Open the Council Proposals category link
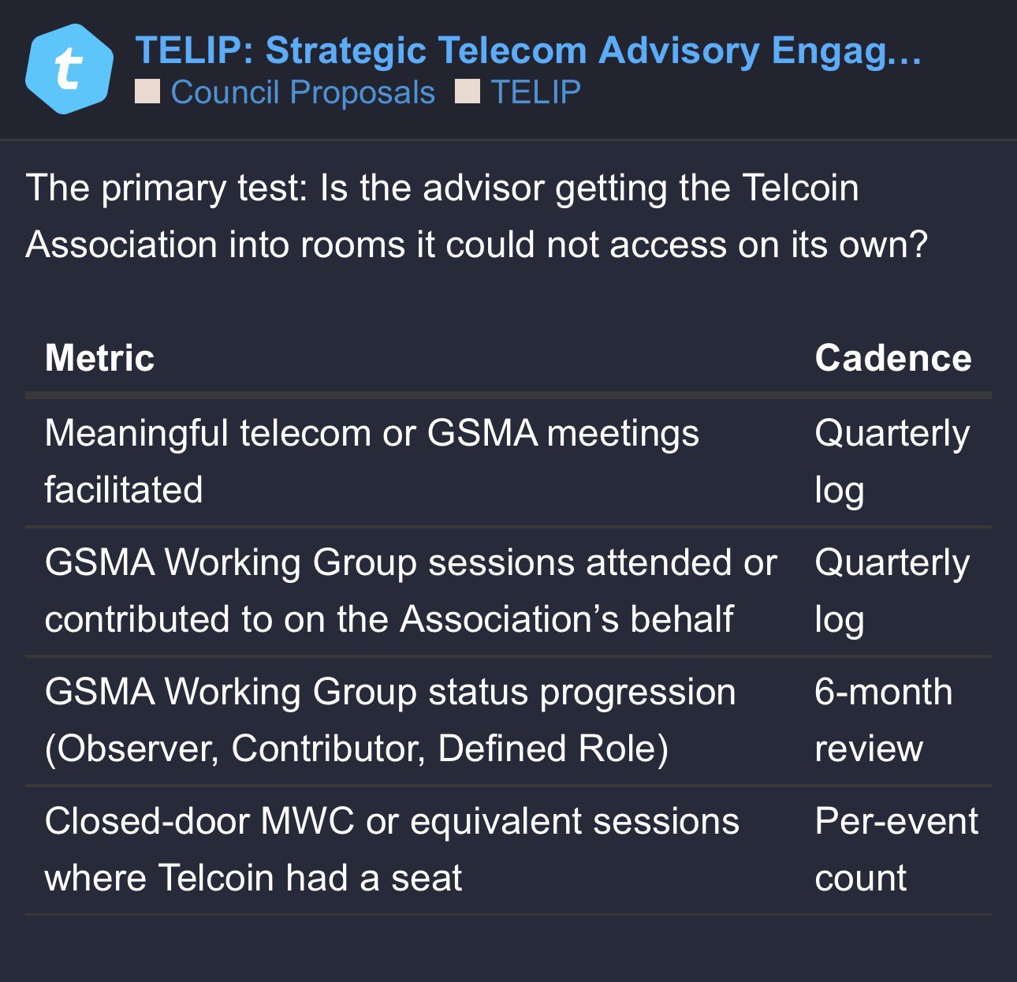The width and height of the screenshot is (1017, 982). point(303,92)
